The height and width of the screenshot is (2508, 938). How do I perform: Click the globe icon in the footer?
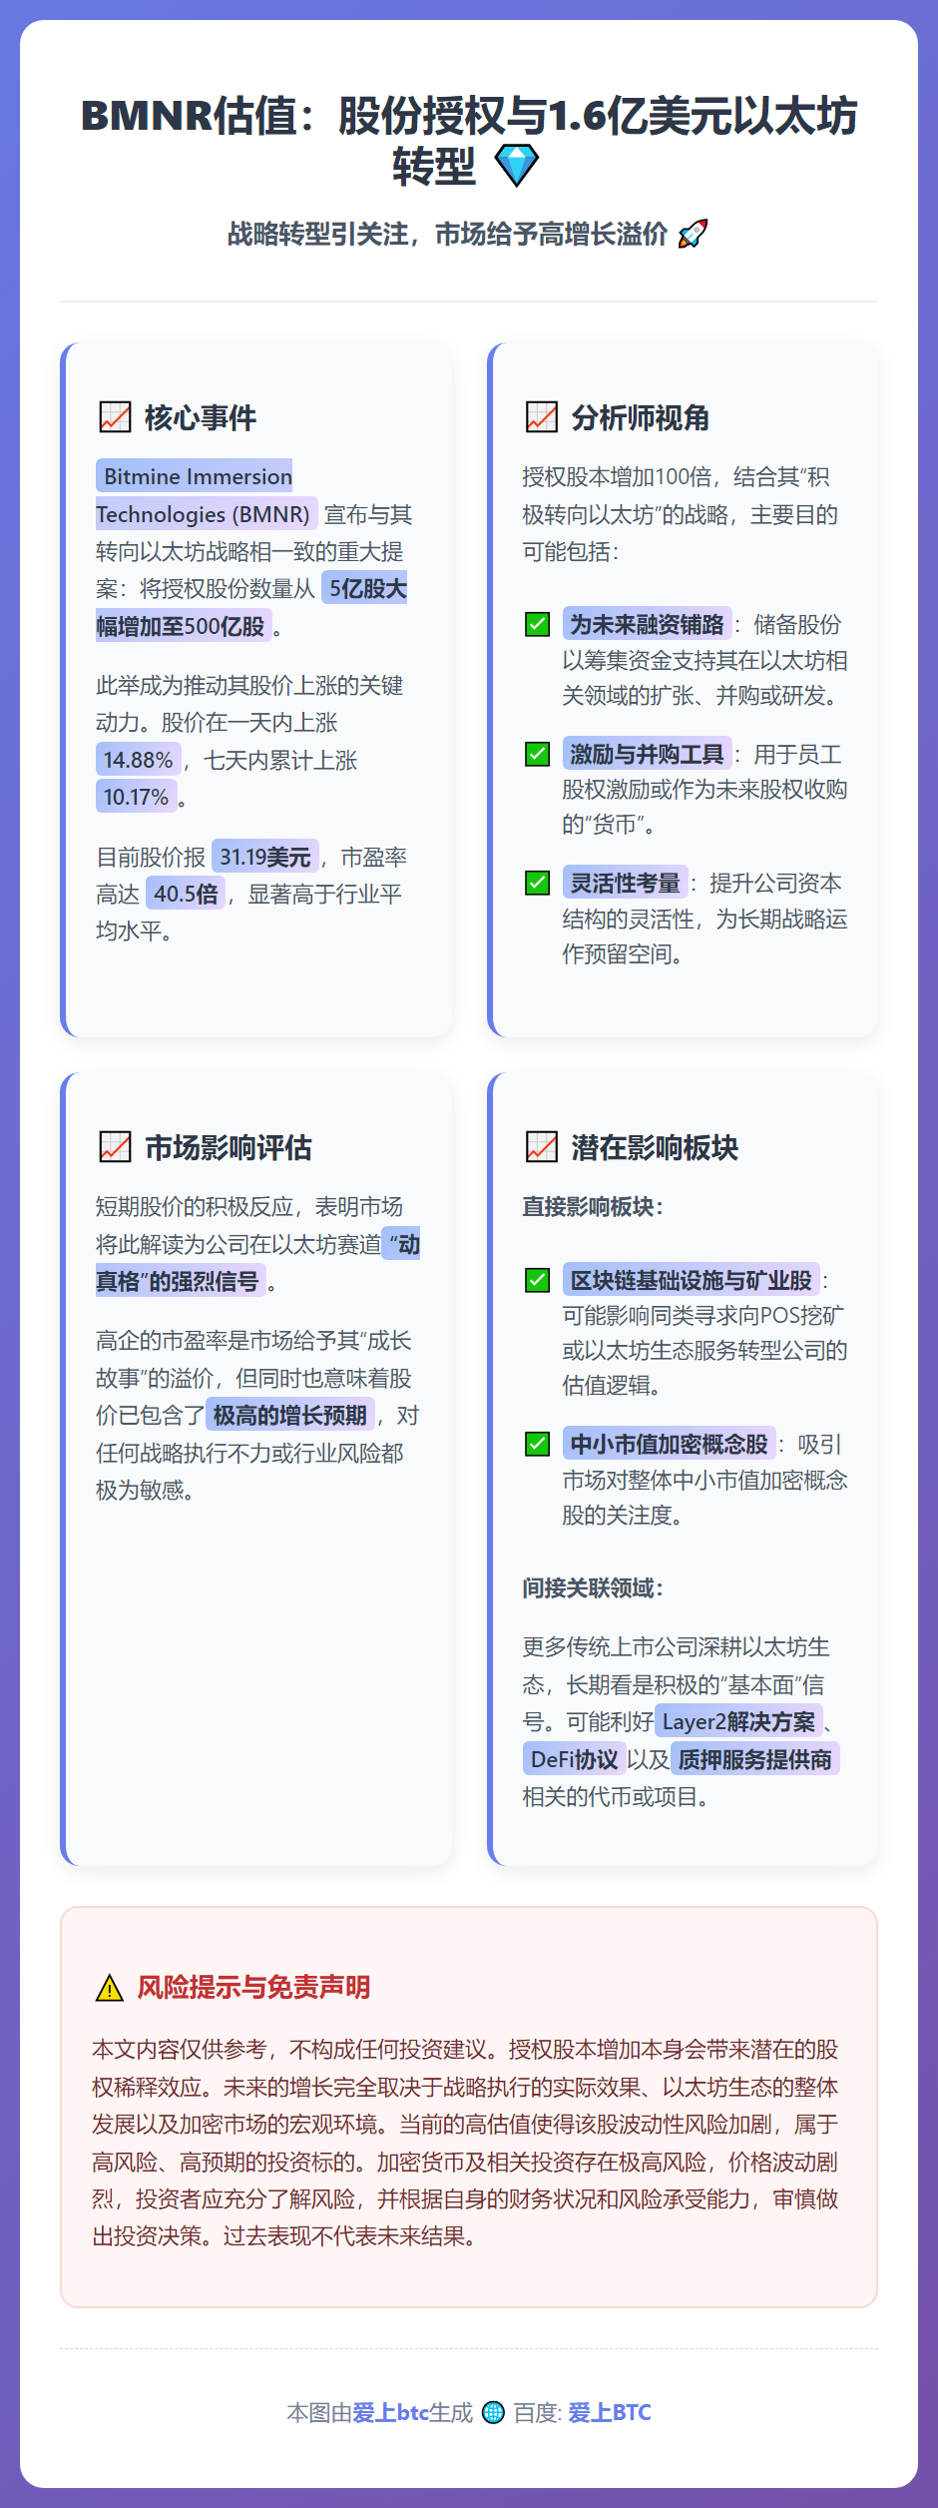tap(493, 2412)
